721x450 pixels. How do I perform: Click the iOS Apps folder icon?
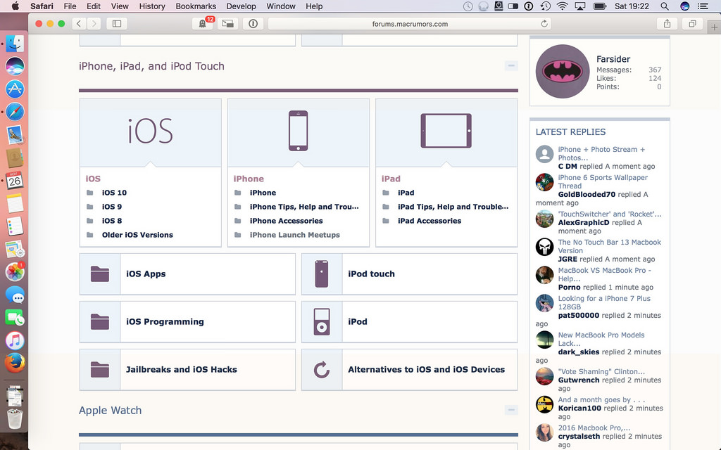100,274
